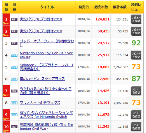Click the 累計本数 column header
This screenshot has width=146, height=133.
click(x=120, y=7)
